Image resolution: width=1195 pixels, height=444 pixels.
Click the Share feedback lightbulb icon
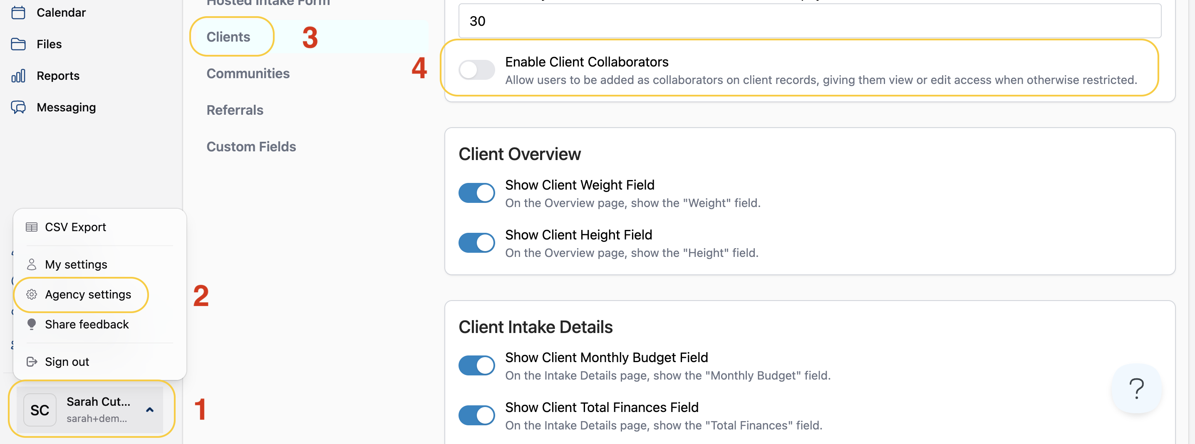point(32,324)
